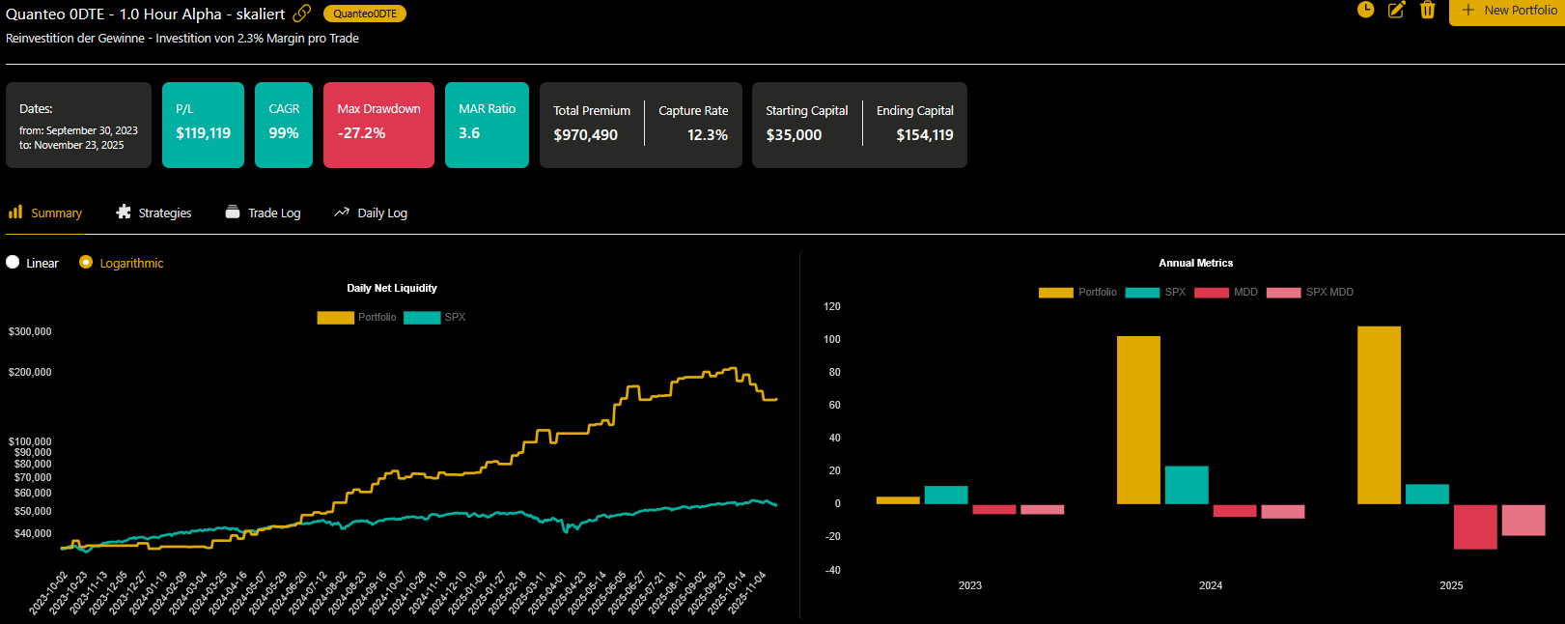Click the Max Drawdown metric card
This screenshot has width=1565, height=624.
click(x=378, y=125)
